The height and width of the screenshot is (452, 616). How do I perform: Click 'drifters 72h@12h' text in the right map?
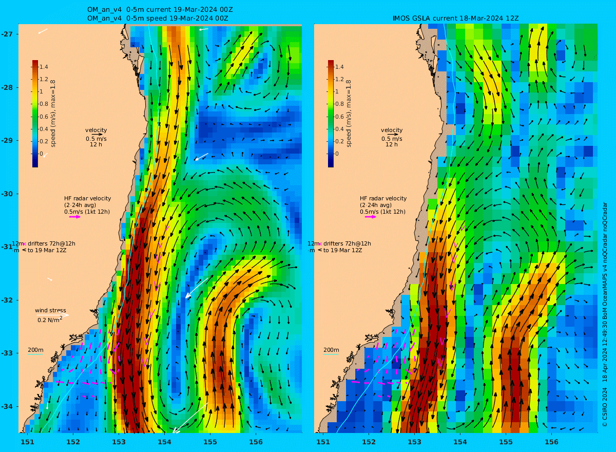348,243
